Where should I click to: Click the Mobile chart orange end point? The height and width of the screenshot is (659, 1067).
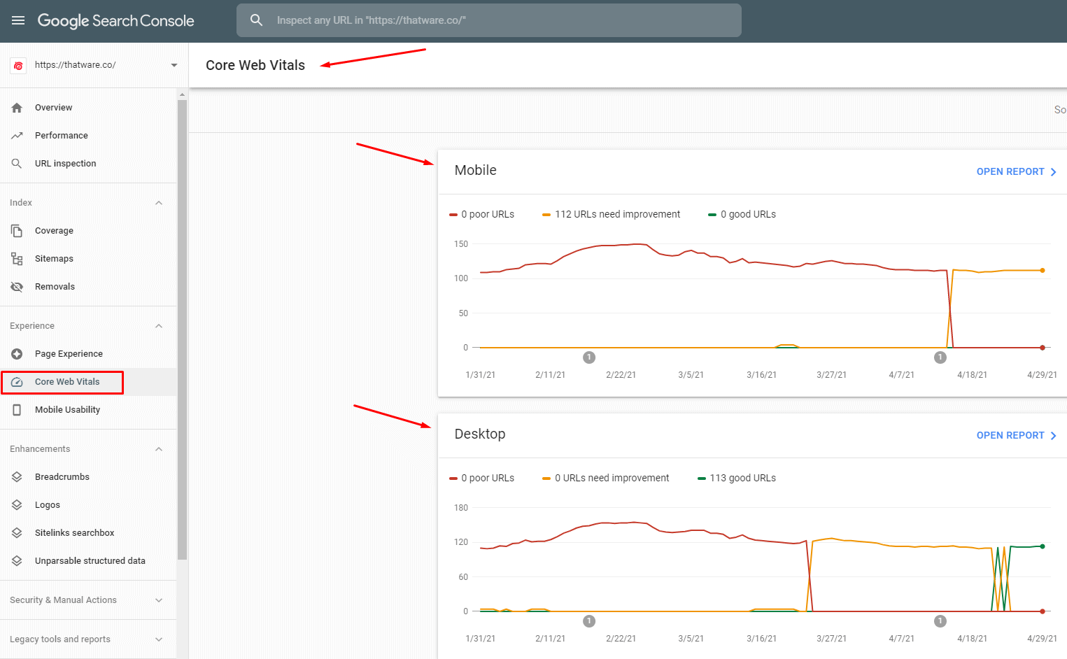[x=1043, y=271]
